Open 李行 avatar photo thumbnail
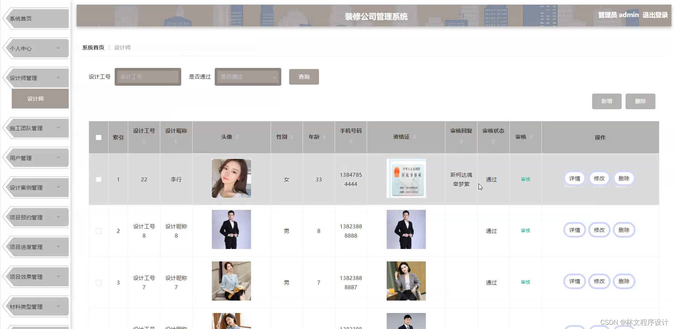Image resolution: width=674 pixels, height=329 pixels. coord(231,178)
